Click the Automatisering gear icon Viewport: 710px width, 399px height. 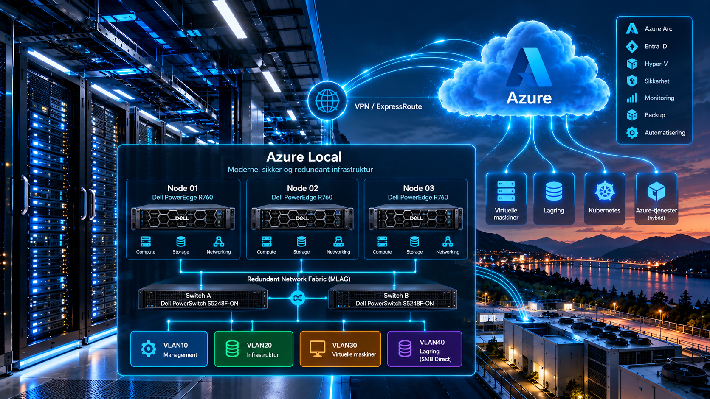point(632,133)
